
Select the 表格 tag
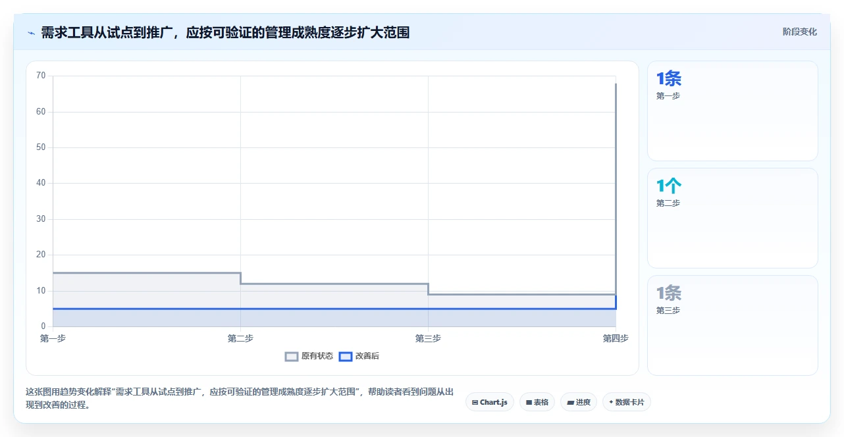point(537,401)
